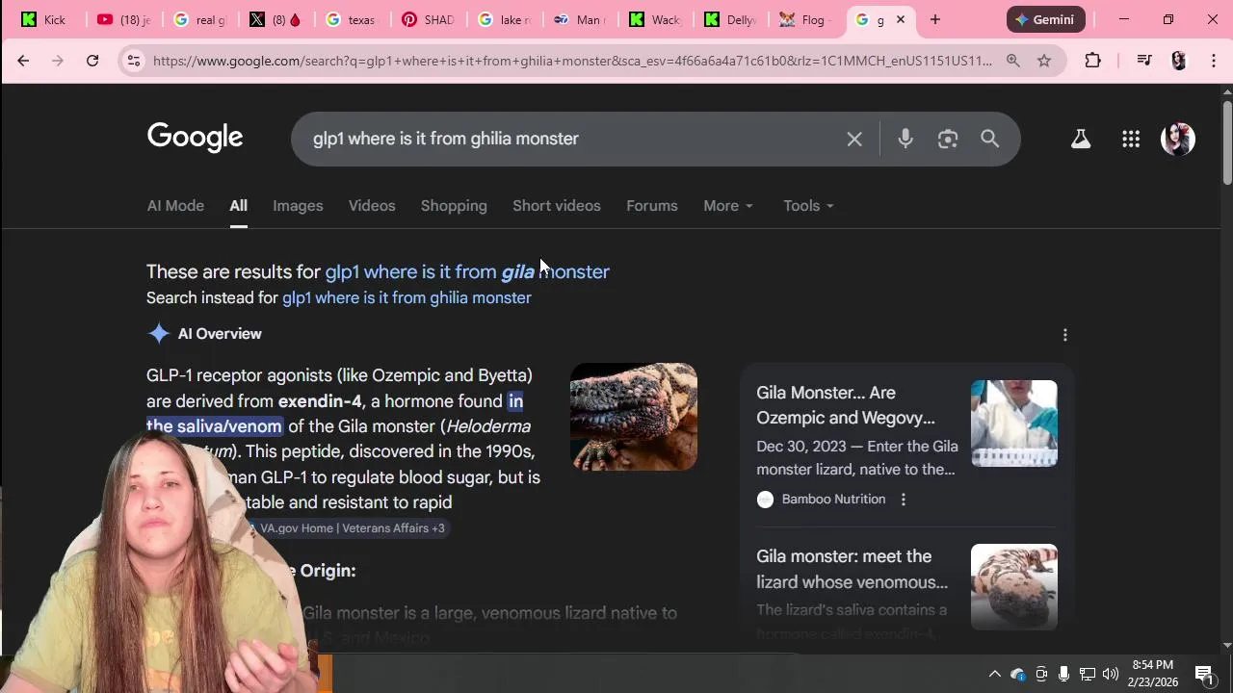Open the volume speaker tray icon
This screenshot has height=693, width=1233.
point(1111,674)
